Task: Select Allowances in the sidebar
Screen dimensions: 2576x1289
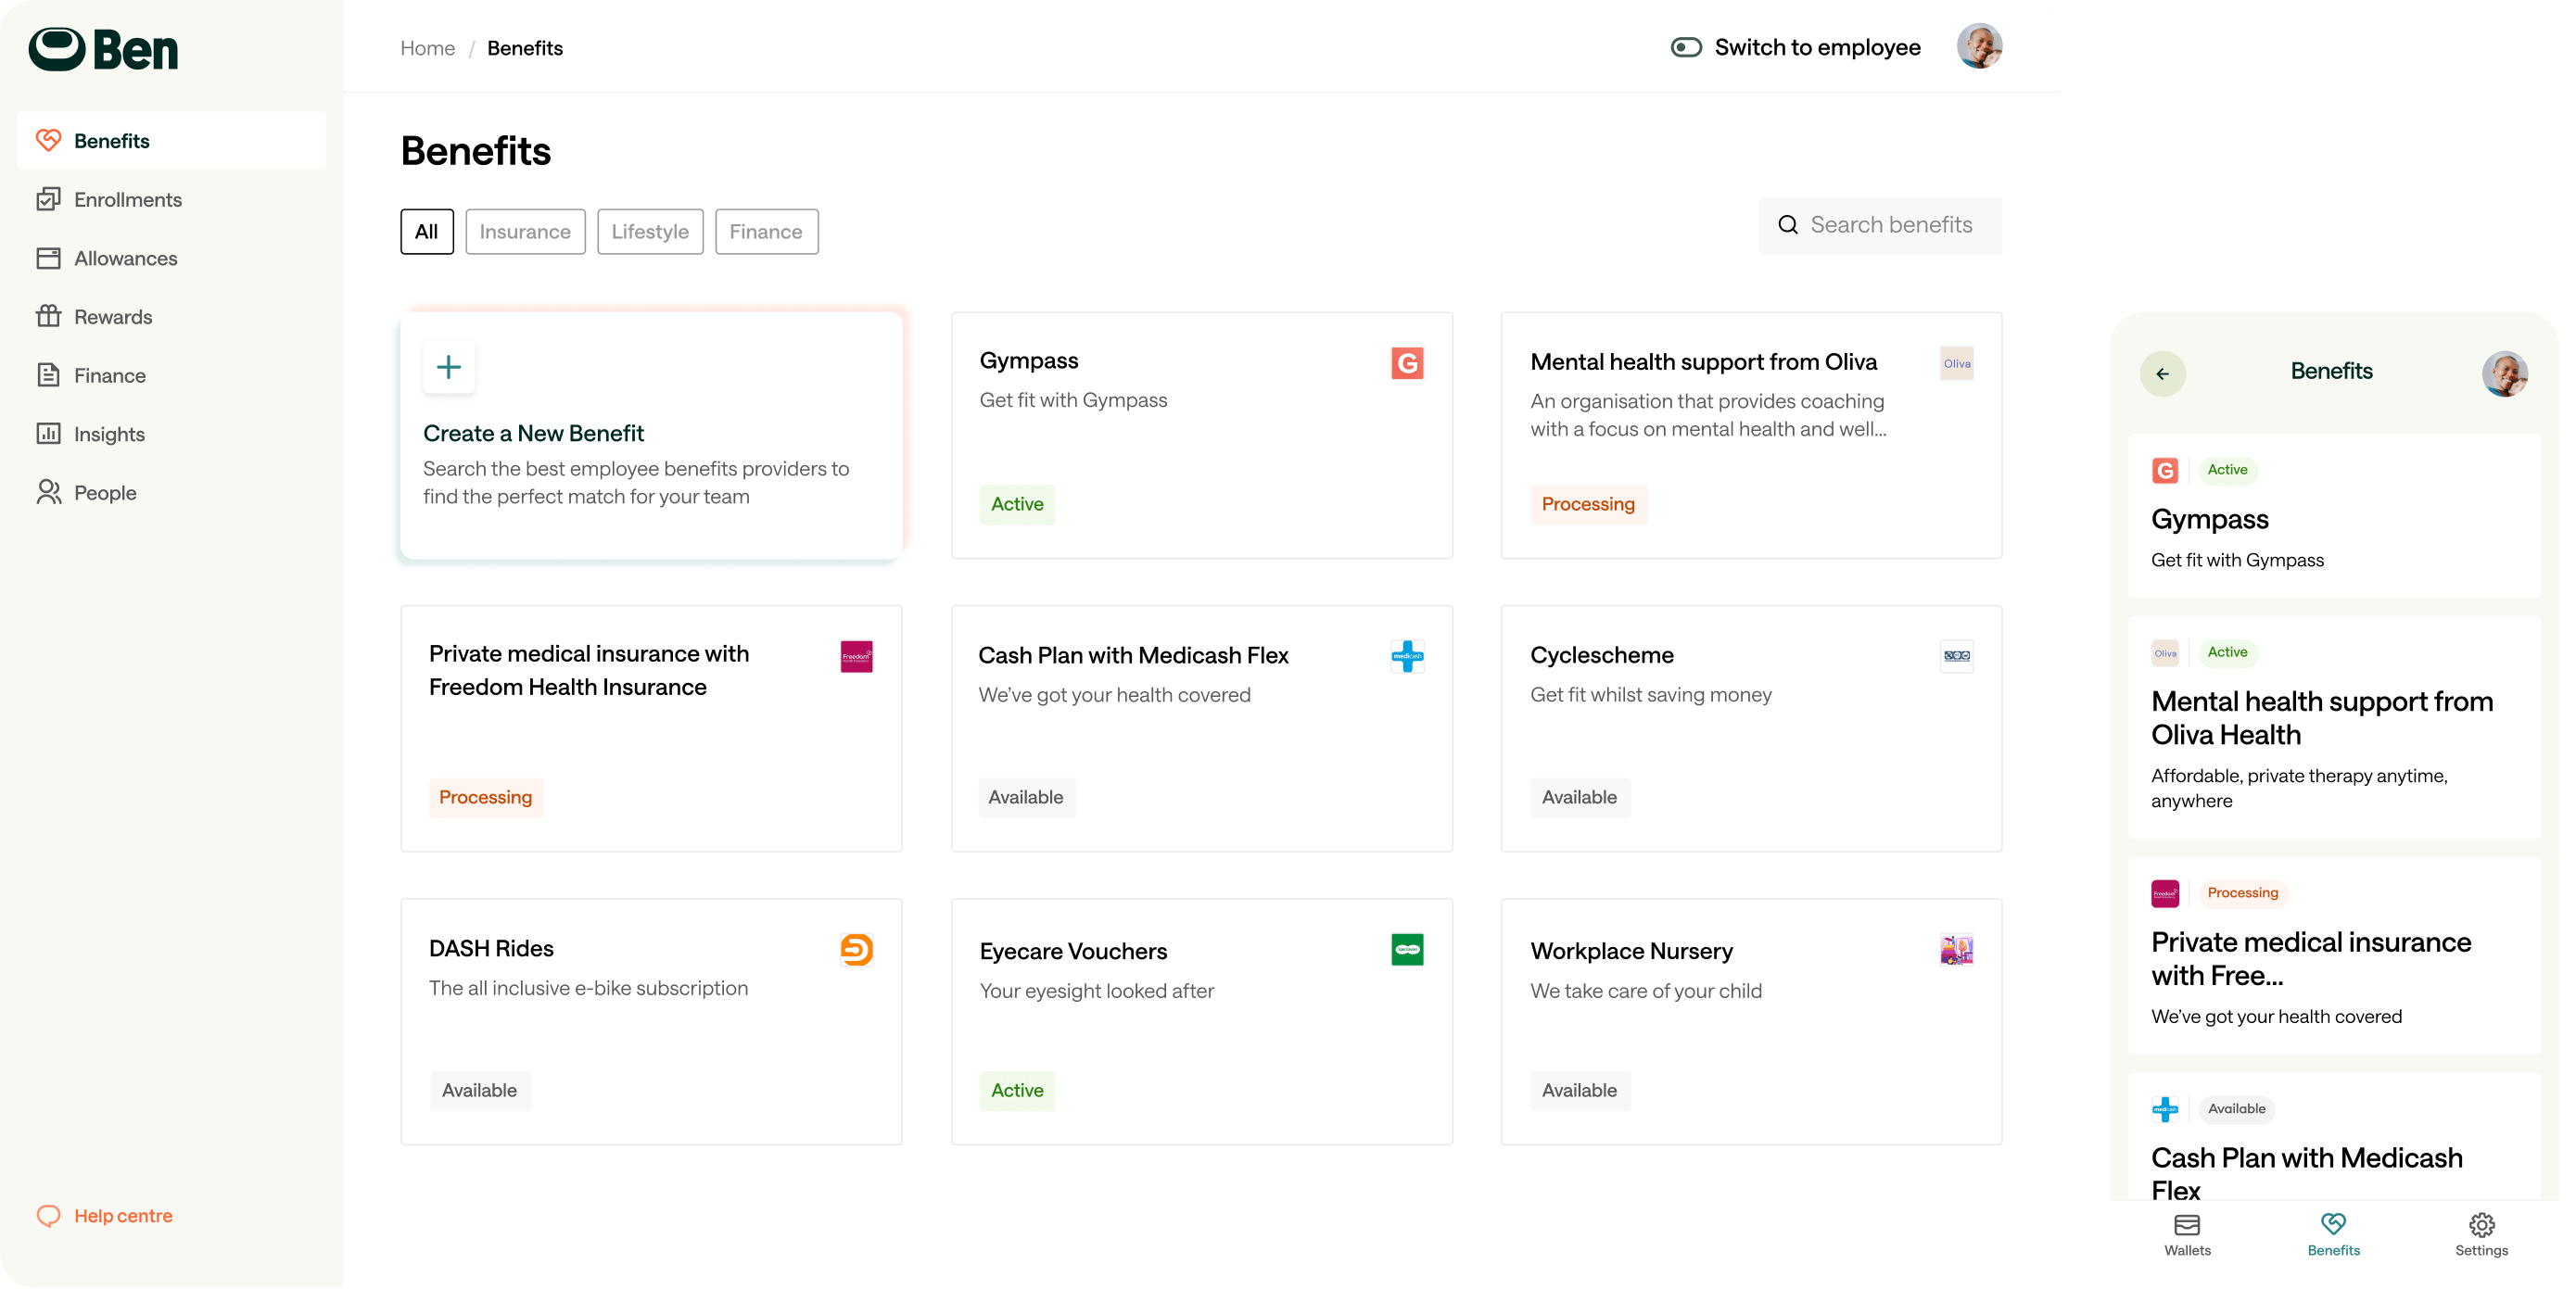Action: (x=125, y=258)
